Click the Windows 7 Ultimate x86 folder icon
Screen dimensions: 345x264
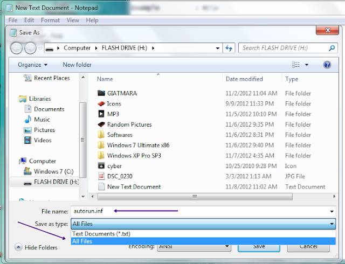(101, 145)
